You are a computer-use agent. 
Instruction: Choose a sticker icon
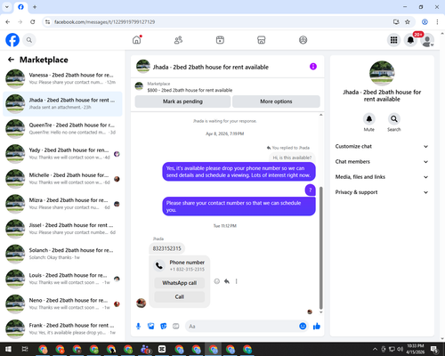[164, 327]
